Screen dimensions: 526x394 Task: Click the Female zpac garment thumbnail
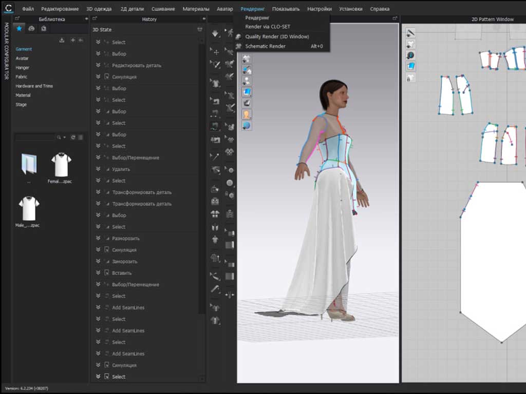pyautogui.click(x=61, y=164)
